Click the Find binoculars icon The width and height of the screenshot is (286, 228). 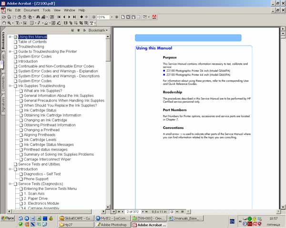click(38, 17)
